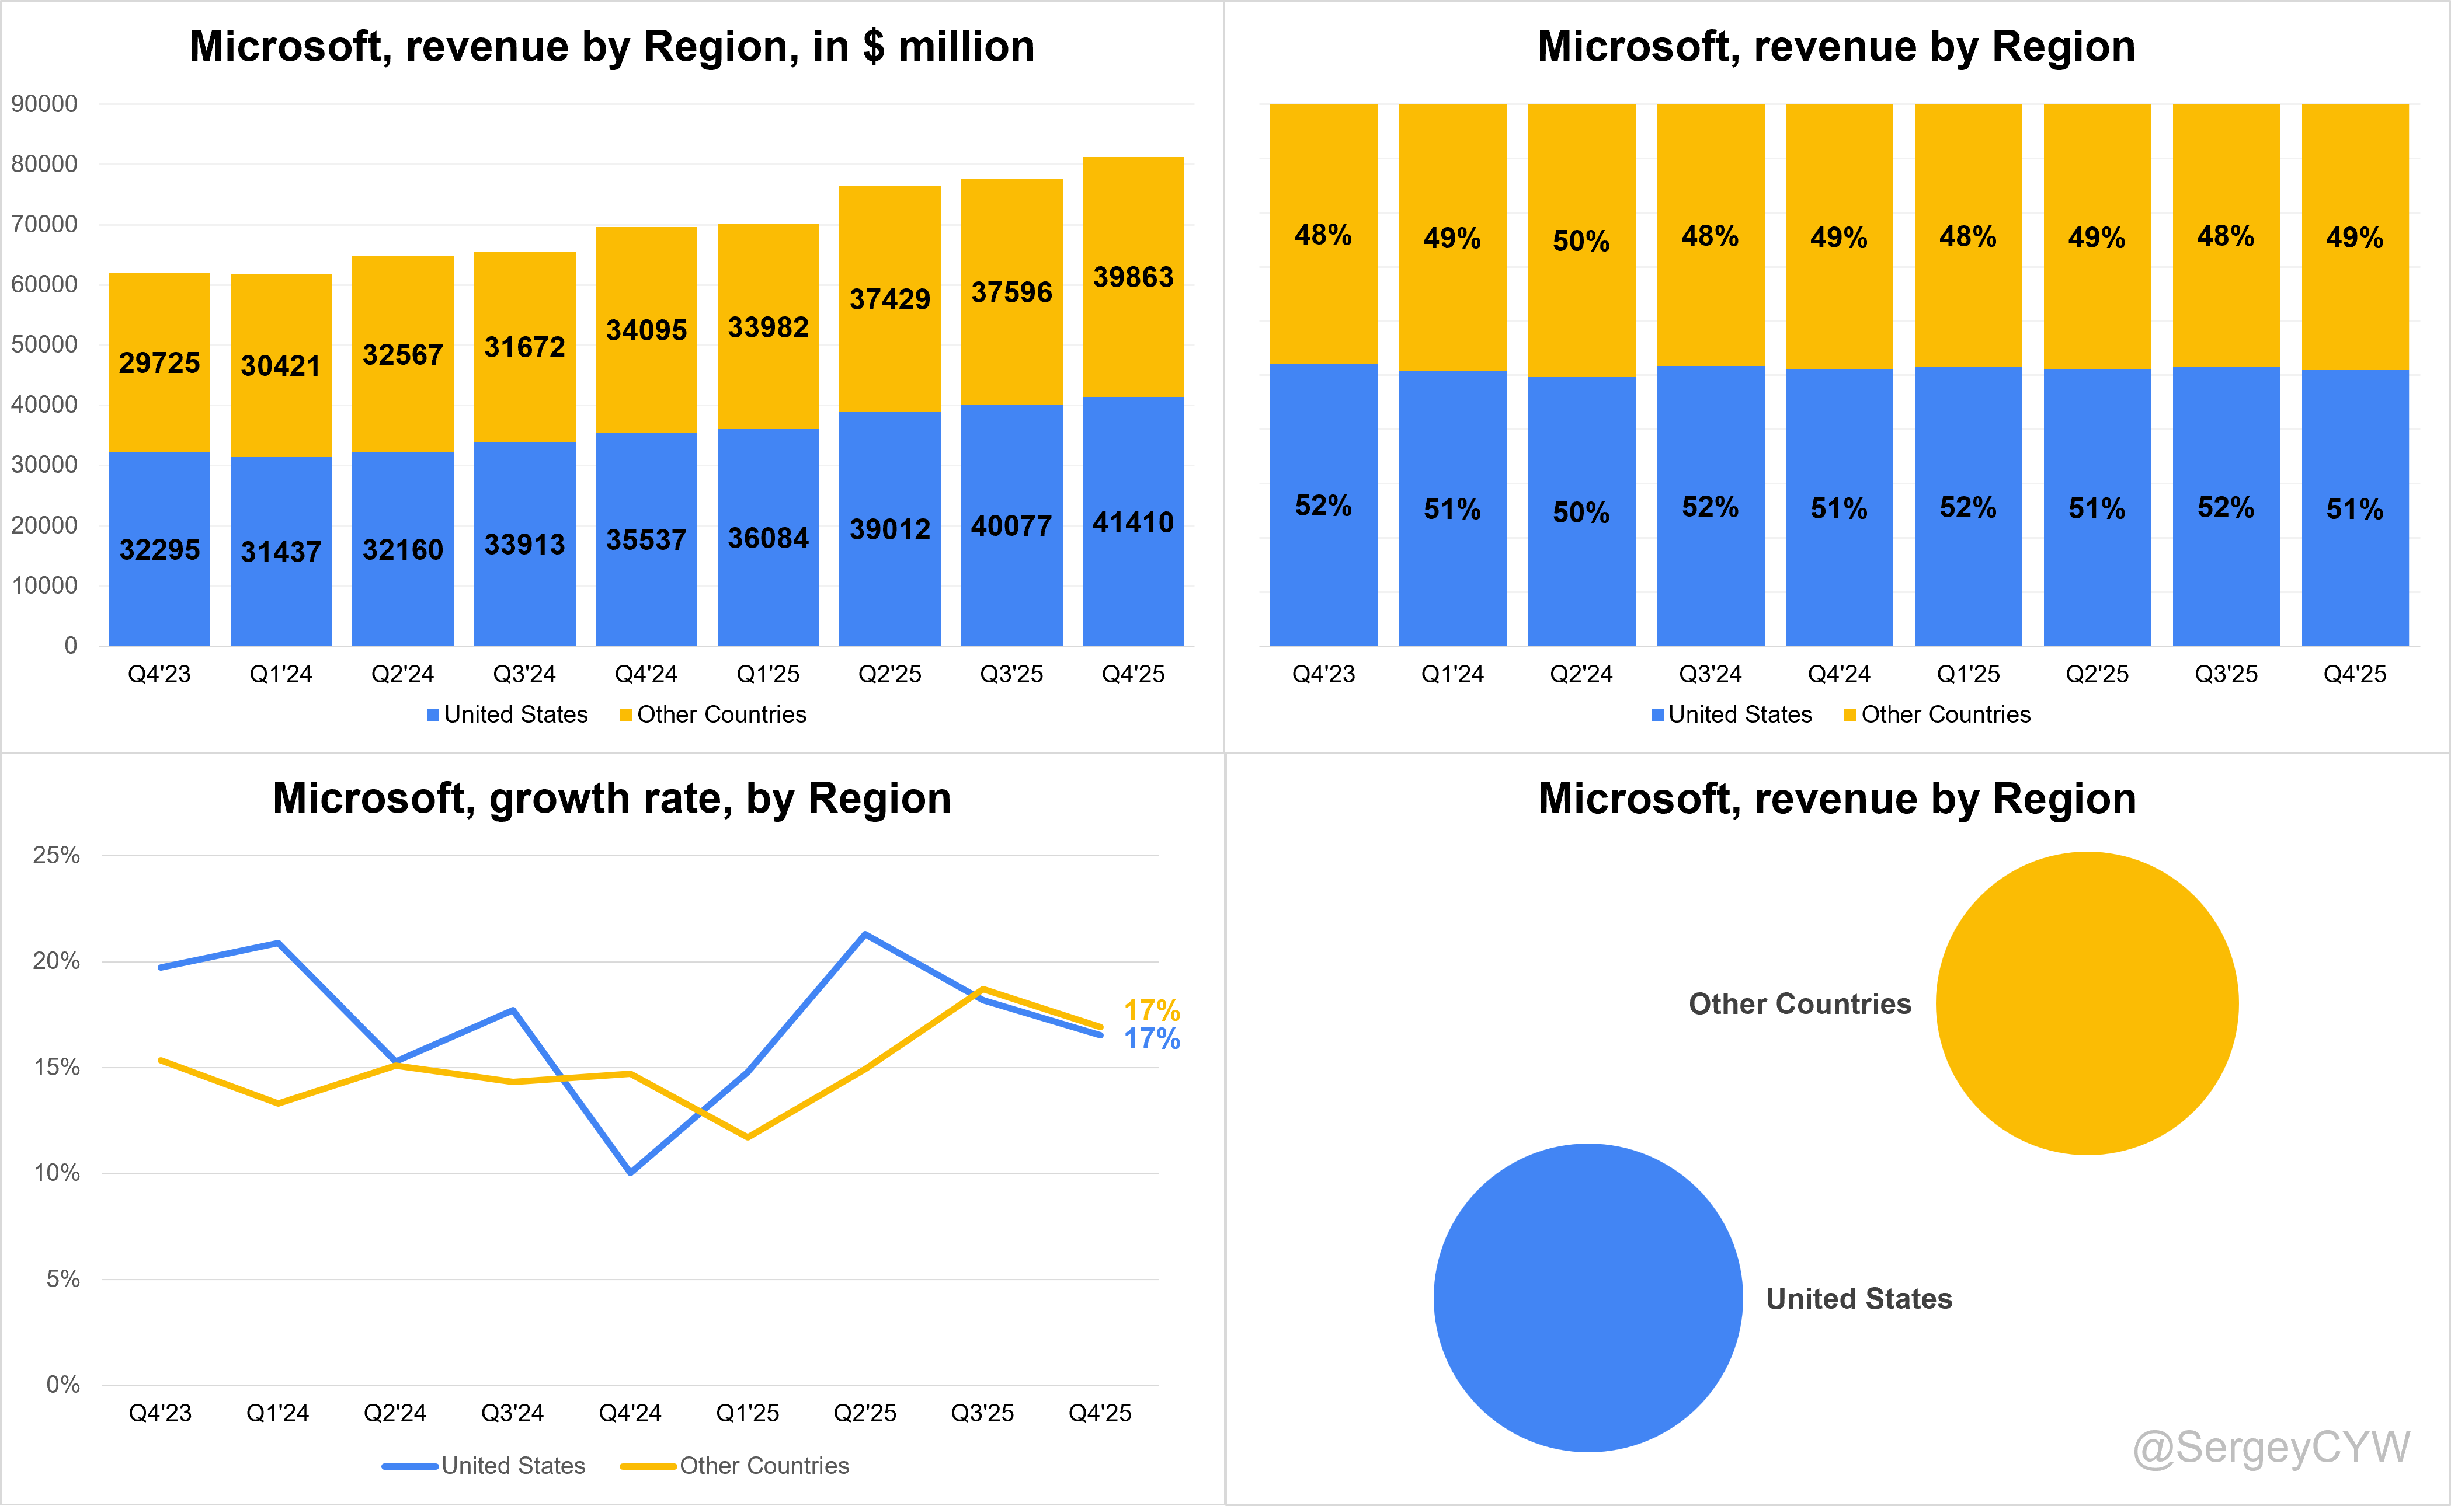The width and height of the screenshot is (2451, 1506).
Task: Click Other Countries legend swatch in percentage chart
Action: click(1850, 715)
